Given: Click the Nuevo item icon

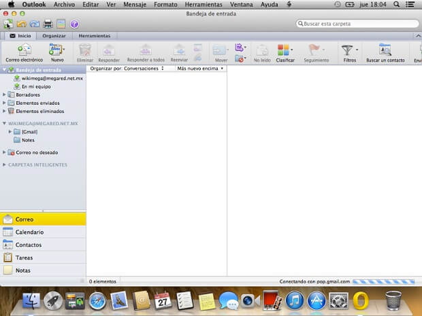Looking at the screenshot, I should tap(56, 50).
